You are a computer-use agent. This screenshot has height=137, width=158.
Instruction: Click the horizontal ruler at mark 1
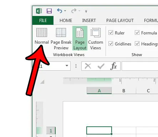(121, 81)
